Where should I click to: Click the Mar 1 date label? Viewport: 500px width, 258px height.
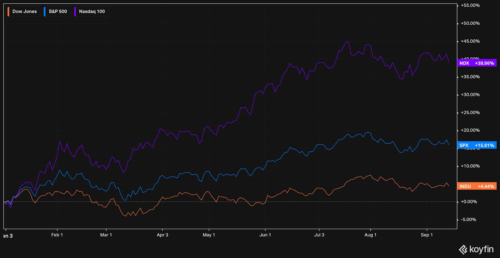click(106, 235)
